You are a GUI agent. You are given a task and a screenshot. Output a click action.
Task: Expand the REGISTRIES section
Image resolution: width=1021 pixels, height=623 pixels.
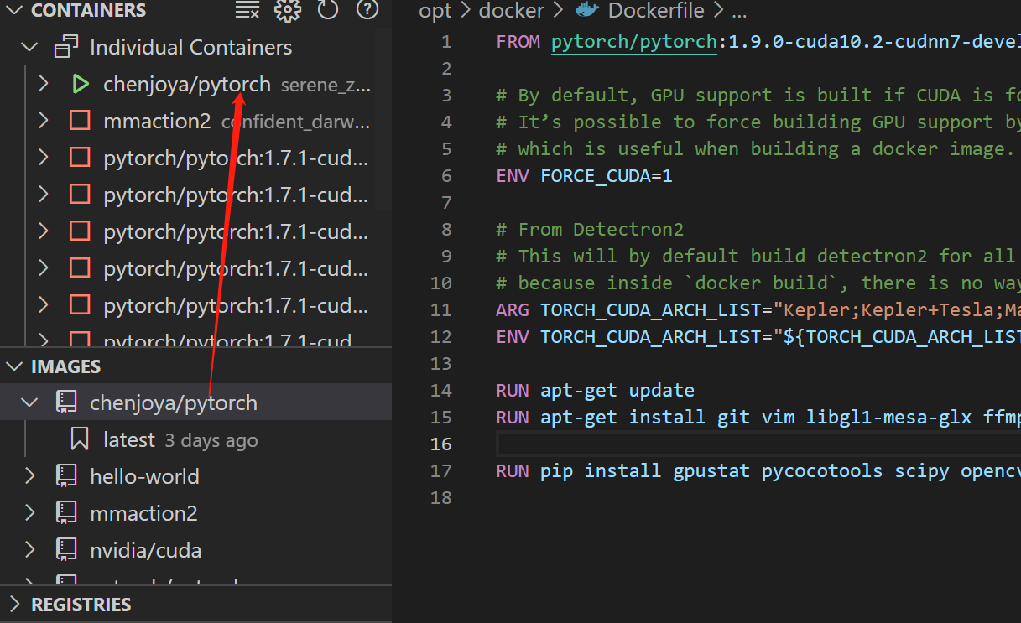click(13, 604)
